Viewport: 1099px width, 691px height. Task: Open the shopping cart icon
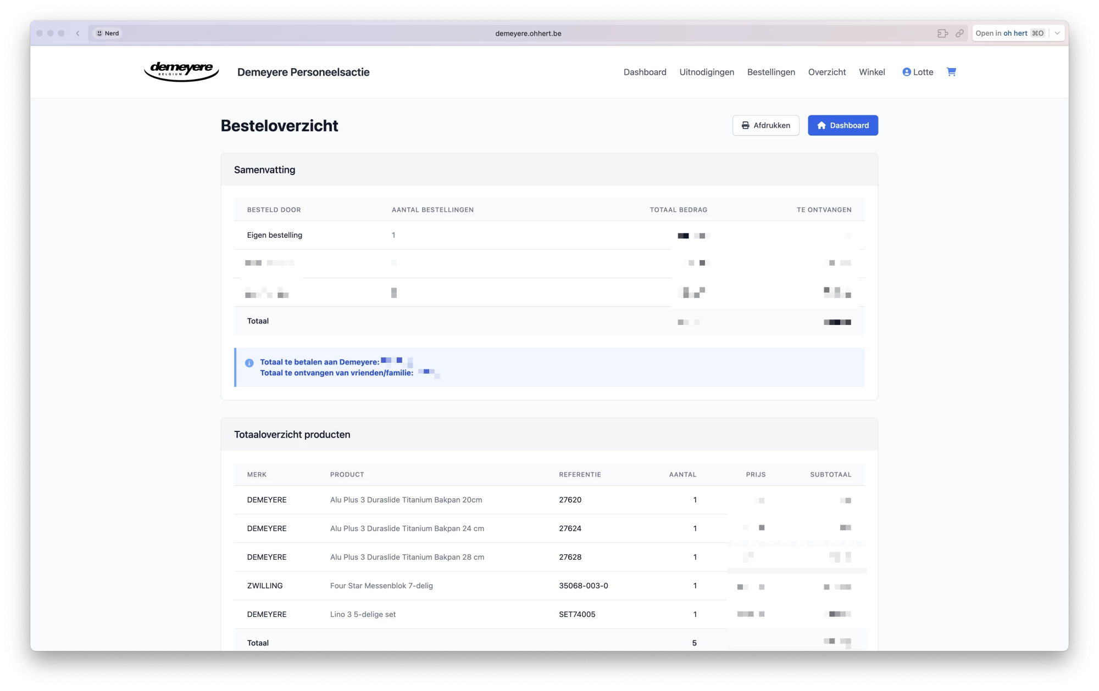951,72
